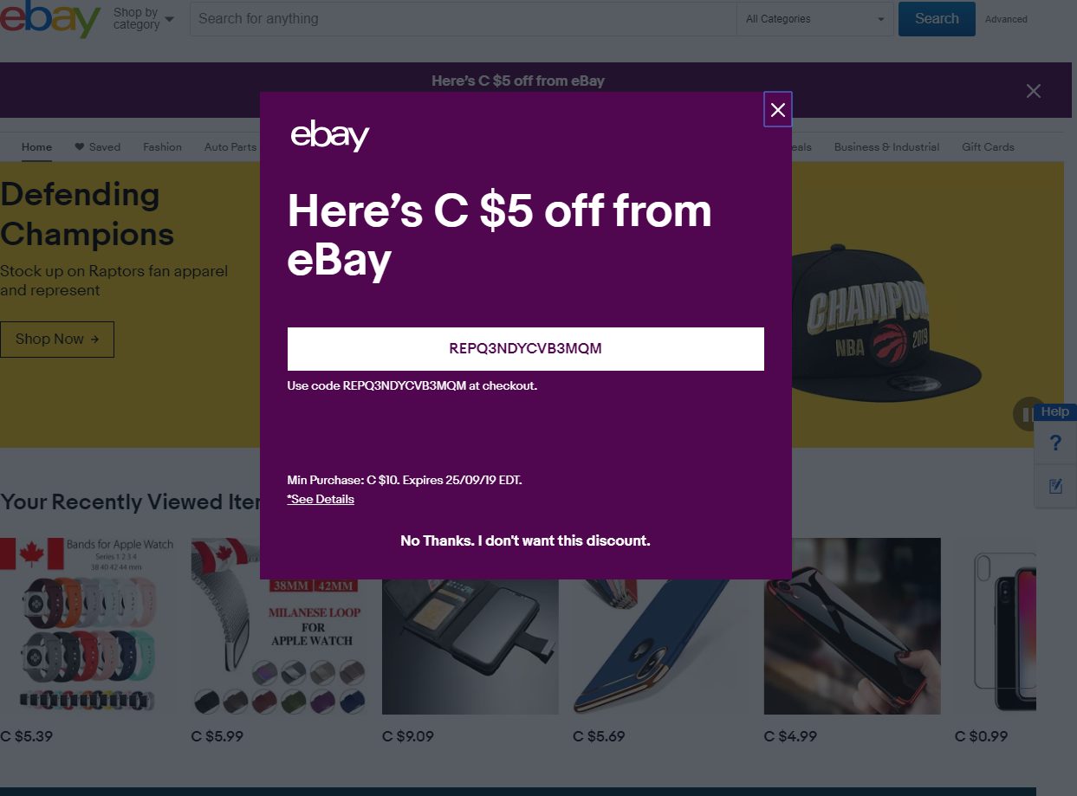Open the Gift Cards section
This screenshot has width=1077, height=796.
point(987,147)
